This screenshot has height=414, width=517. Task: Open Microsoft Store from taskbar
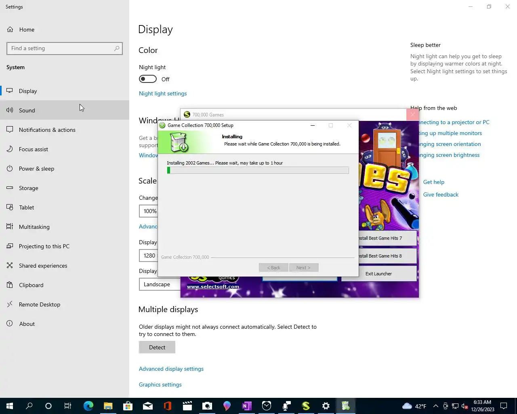pyautogui.click(x=128, y=406)
